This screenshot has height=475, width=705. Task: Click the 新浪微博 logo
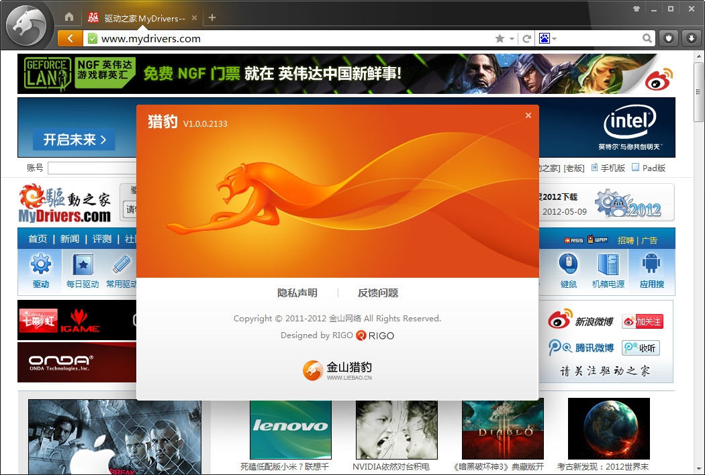point(581,319)
